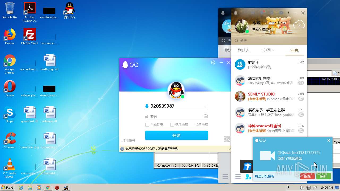
Task: Click the 找回密码 link
Action: tap(202, 125)
